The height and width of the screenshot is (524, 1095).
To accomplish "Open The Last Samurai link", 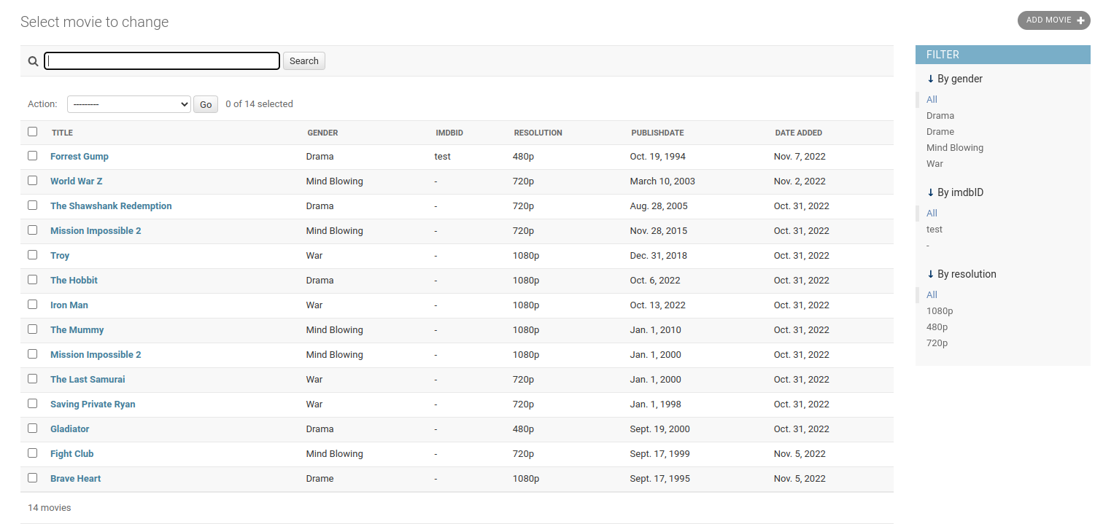I will 88,380.
